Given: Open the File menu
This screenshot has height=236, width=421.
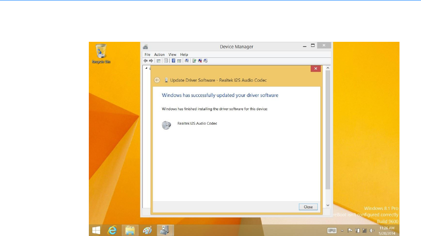Looking at the screenshot, I should pyautogui.click(x=148, y=54).
